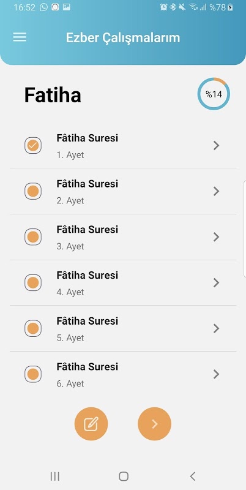The height and width of the screenshot is (490, 246).
Task: Tap the %14 circular progress indicator
Action: [x=214, y=94]
